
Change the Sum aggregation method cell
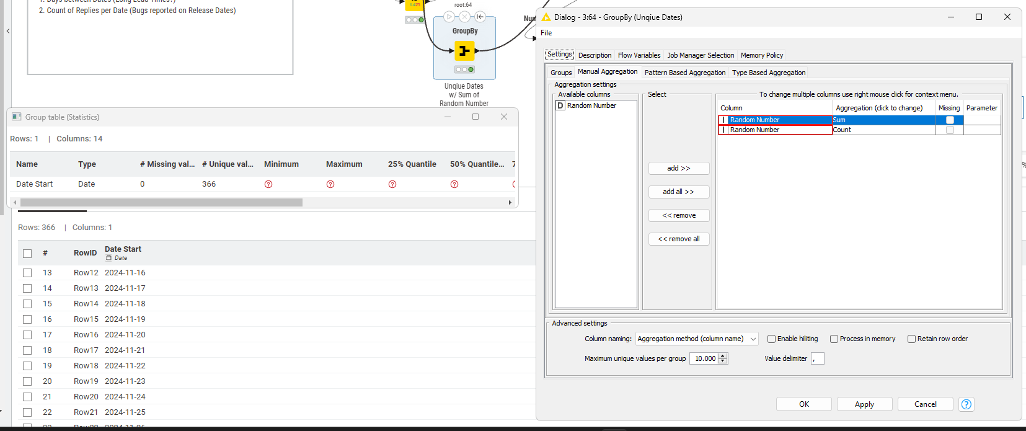coord(883,120)
